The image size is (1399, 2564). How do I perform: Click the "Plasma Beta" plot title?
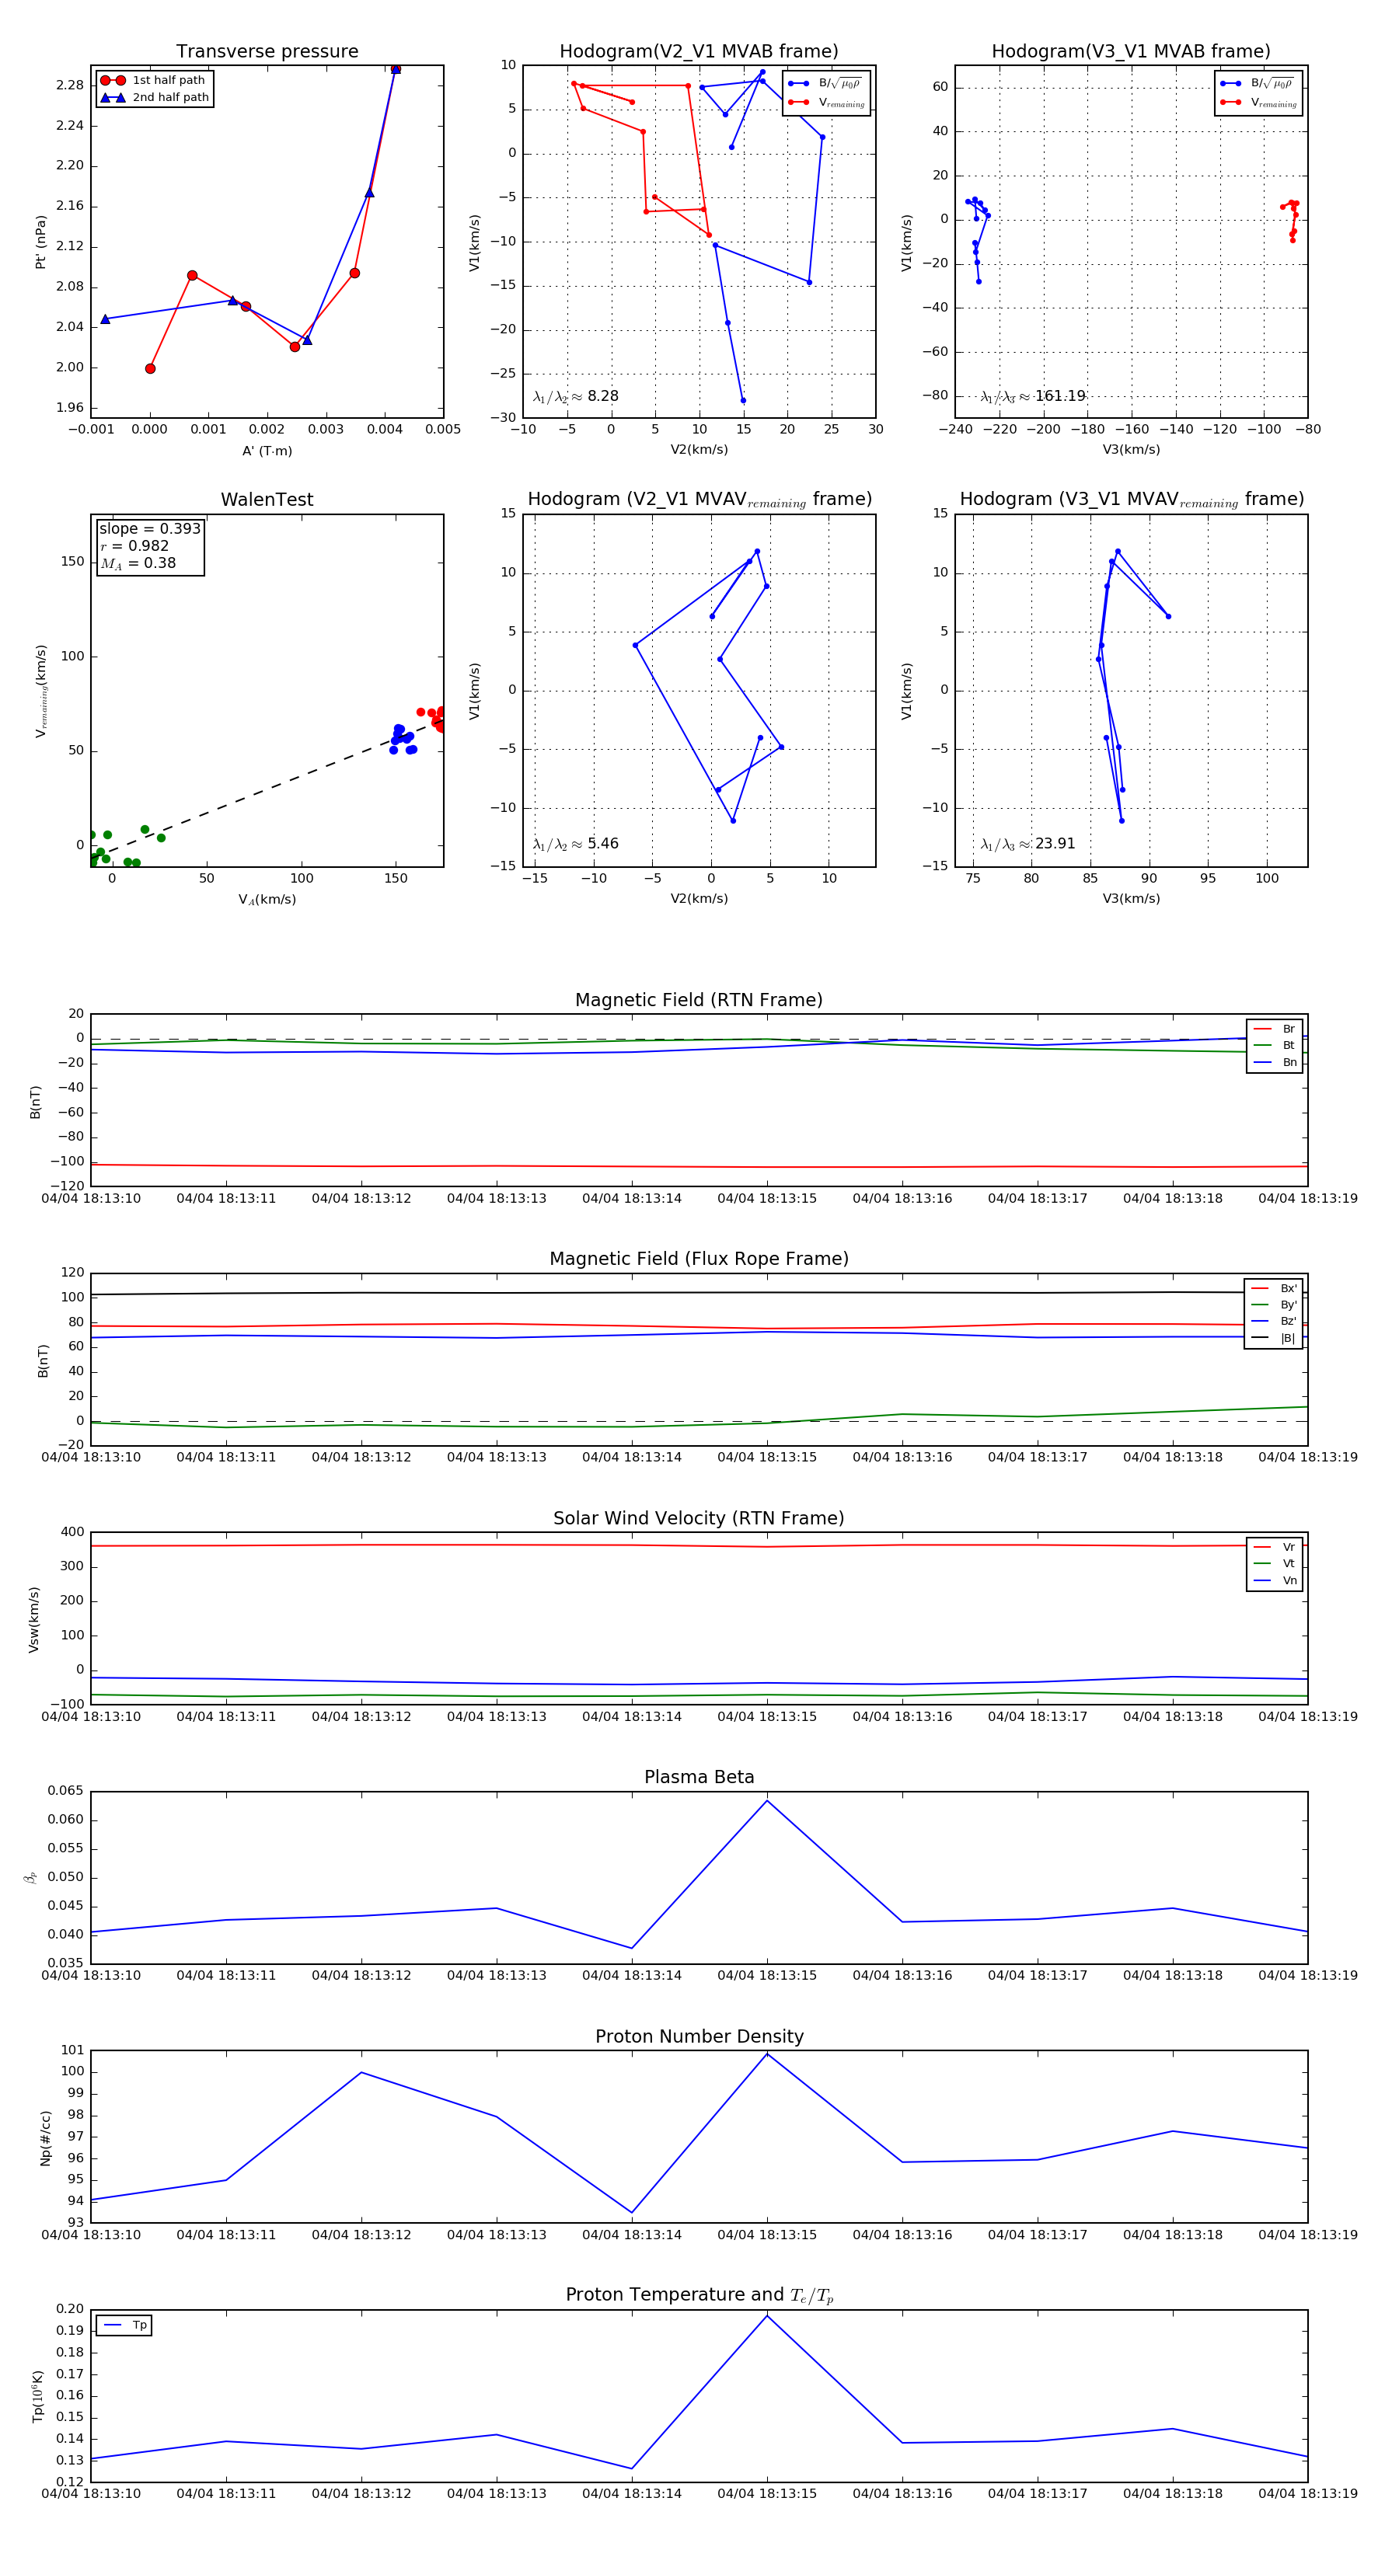click(699, 1778)
